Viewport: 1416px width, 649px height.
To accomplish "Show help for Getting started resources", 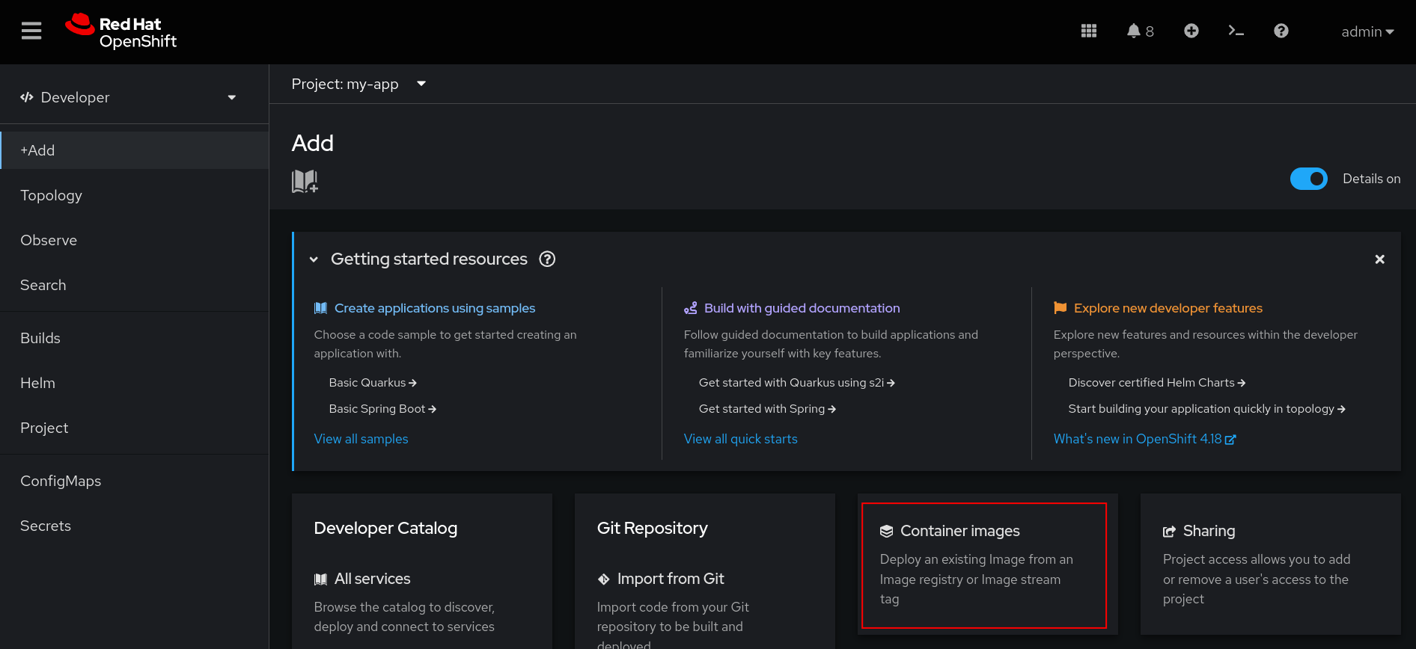I will [x=547, y=259].
